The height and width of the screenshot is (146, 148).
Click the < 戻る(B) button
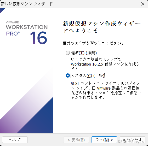(x=76, y=140)
